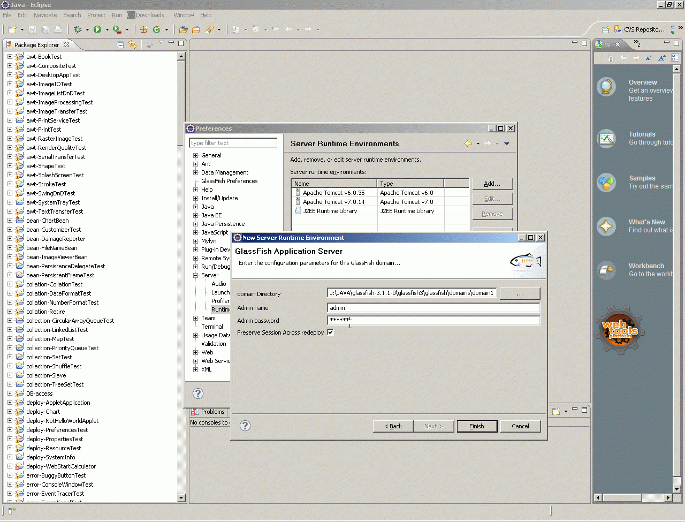Open the New wizard dropdown arrow
The image size is (685, 522).
22,30
